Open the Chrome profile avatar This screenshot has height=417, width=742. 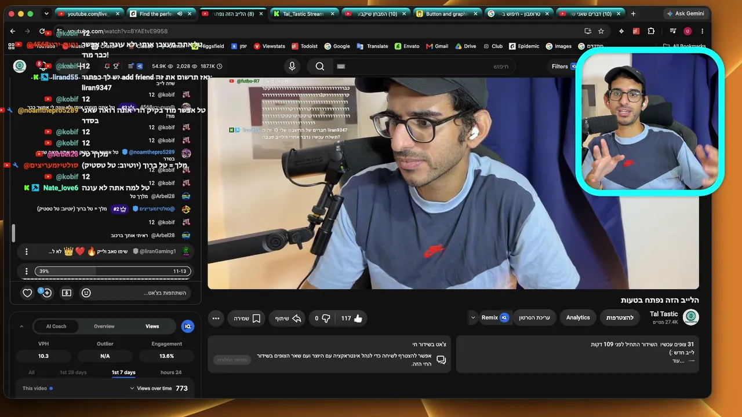click(688, 31)
